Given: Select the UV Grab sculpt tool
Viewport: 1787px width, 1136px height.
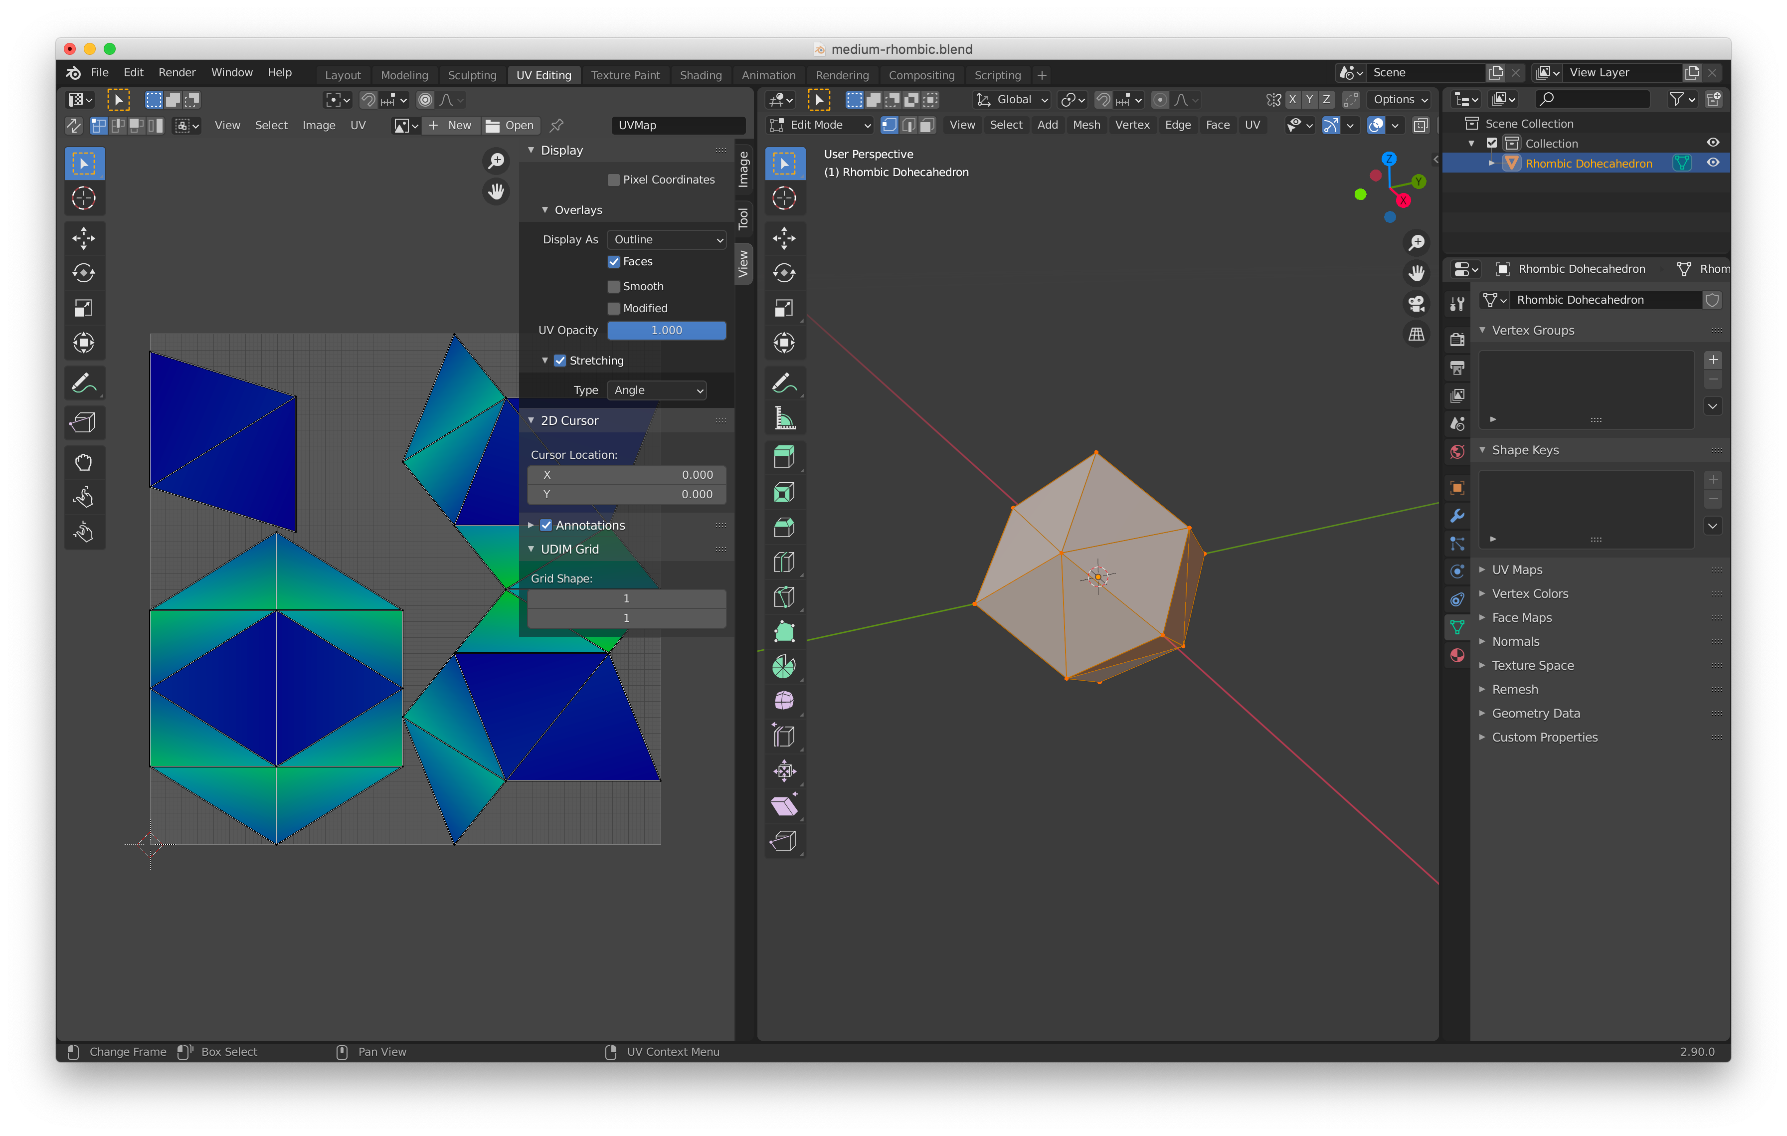Looking at the screenshot, I should coord(84,462).
